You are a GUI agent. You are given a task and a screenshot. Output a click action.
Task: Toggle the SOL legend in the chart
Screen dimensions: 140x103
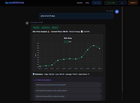point(68,42)
